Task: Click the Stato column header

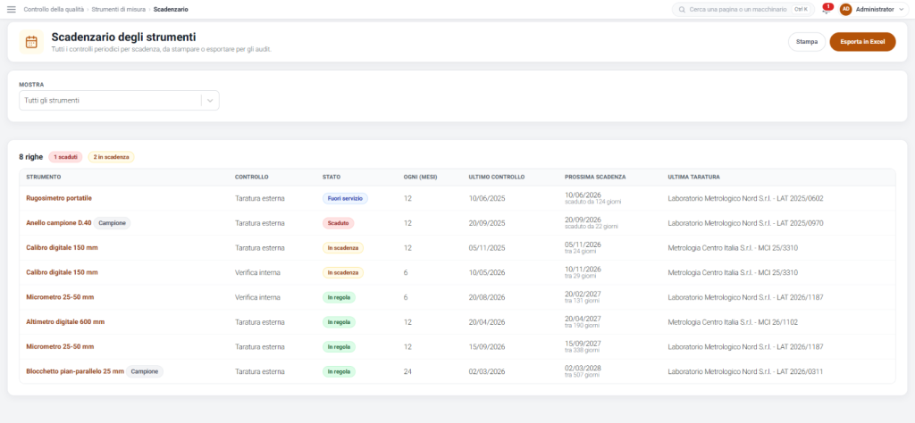Action: pyautogui.click(x=332, y=177)
